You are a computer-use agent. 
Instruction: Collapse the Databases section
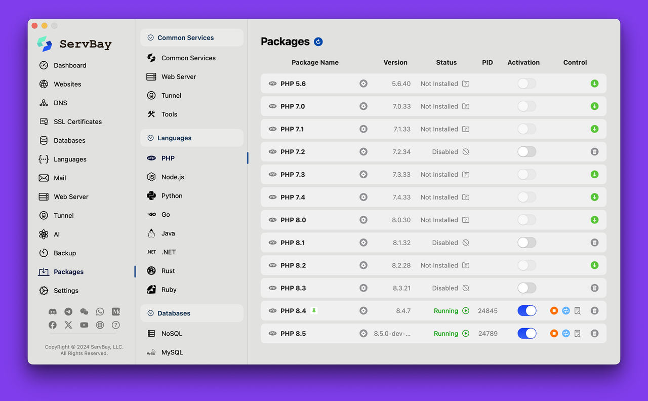click(x=192, y=313)
